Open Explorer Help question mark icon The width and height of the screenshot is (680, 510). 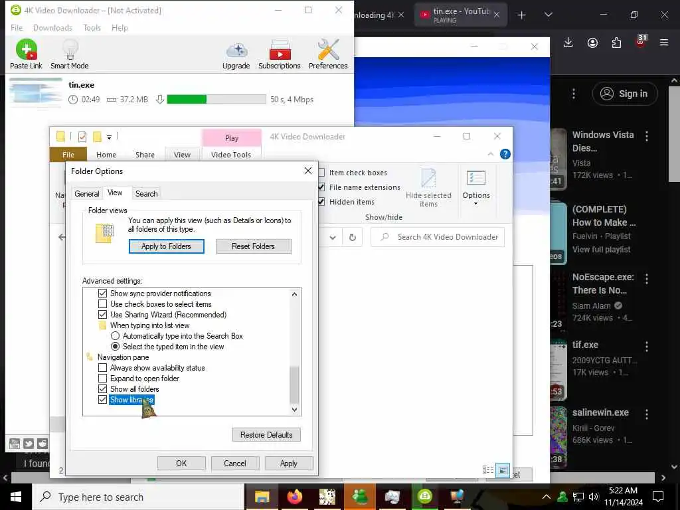click(505, 154)
